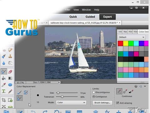The height and width of the screenshot is (113, 150).
Task: Close the sailboats document tab
Action: (120, 23)
